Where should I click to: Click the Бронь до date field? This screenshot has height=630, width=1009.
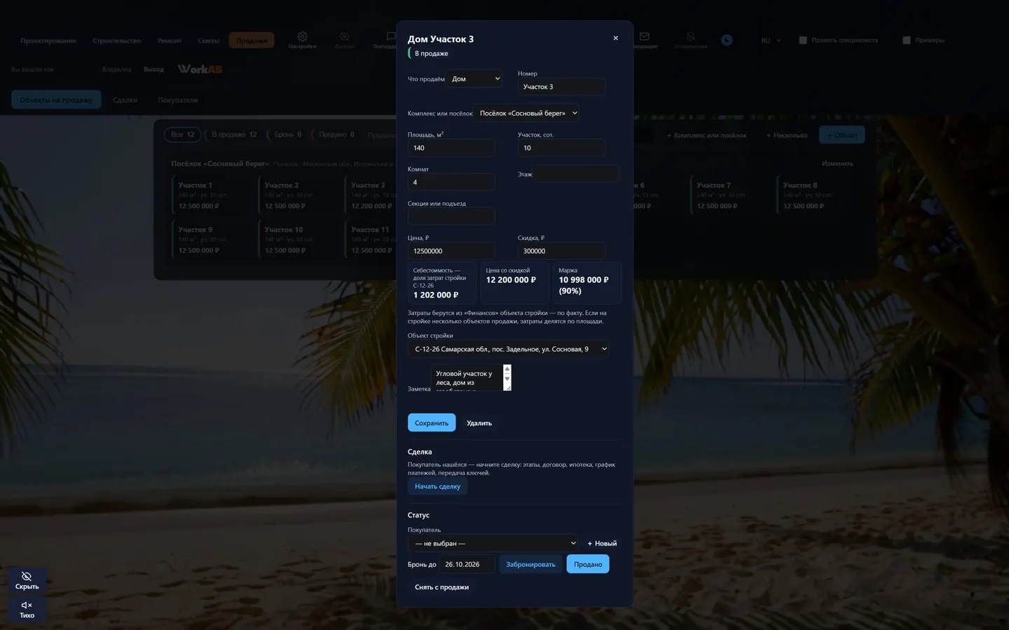point(467,564)
